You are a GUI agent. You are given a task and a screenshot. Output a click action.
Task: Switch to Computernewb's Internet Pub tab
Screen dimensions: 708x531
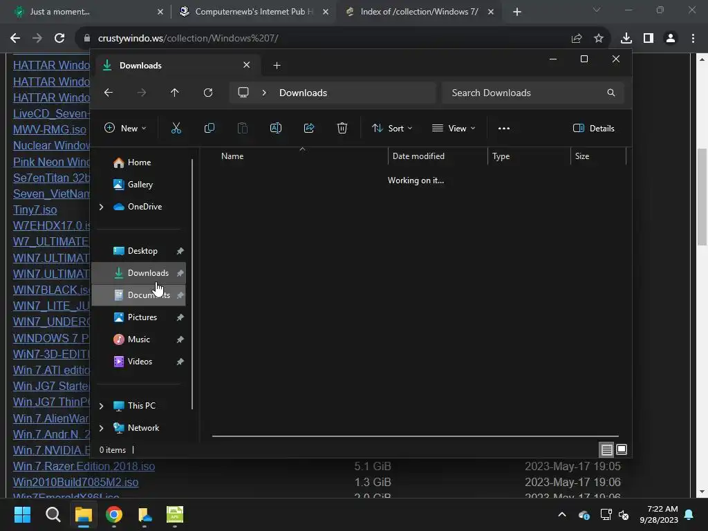(254, 12)
